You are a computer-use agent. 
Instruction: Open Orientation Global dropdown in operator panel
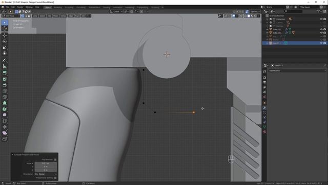(x=46, y=174)
